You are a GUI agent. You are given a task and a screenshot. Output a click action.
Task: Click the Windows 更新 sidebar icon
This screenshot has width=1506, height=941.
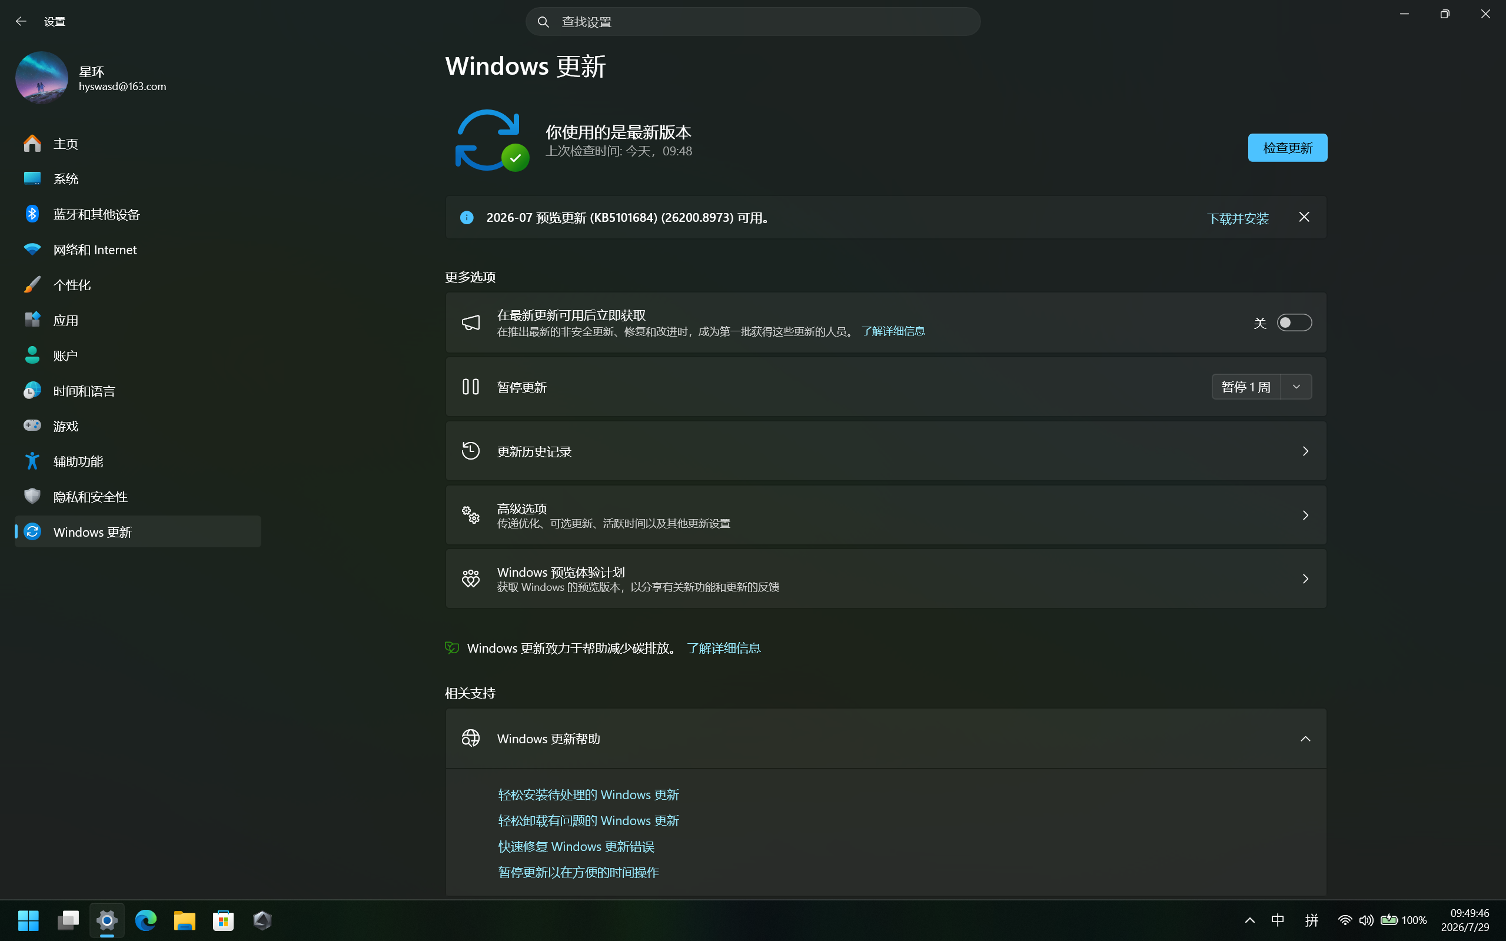tap(32, 532)
